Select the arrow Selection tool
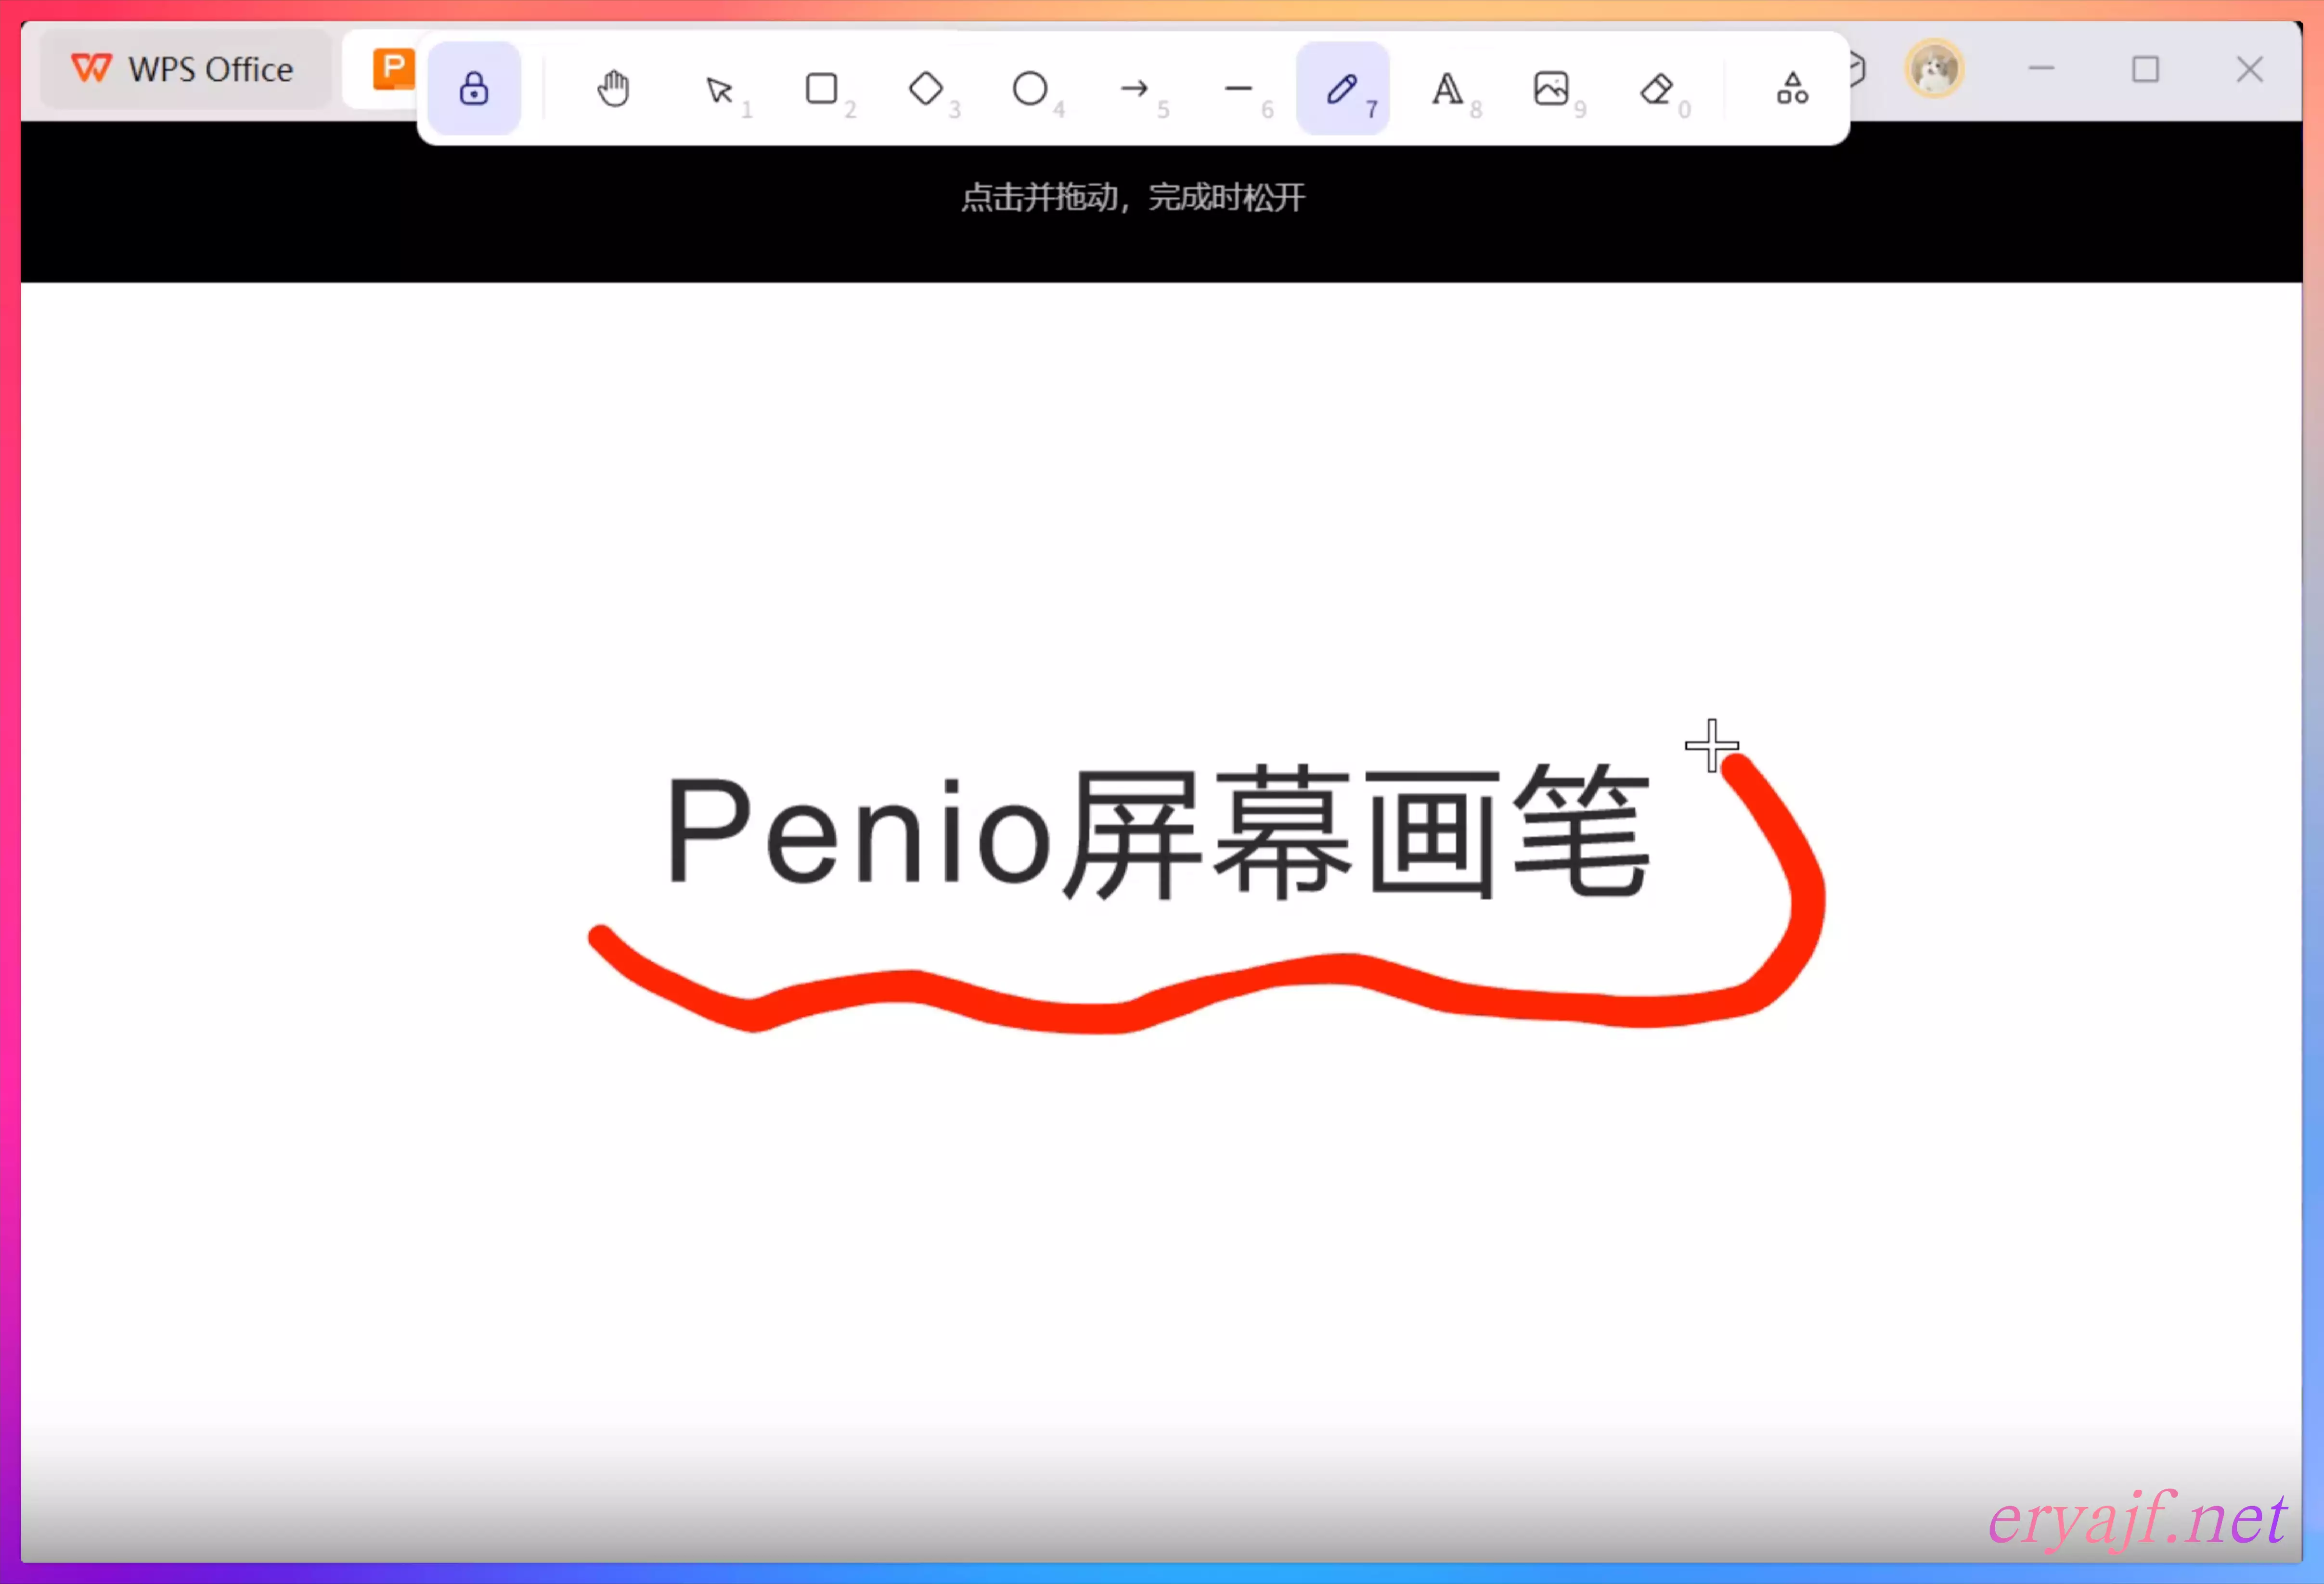The image size is (2324, 1584). point(719,90)
